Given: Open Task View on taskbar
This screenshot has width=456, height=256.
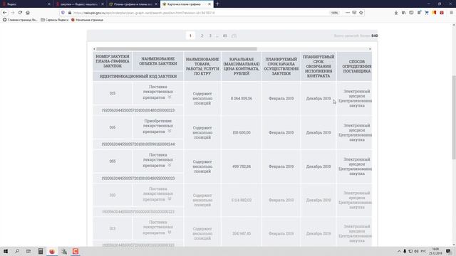Looking at the screenshot, I should pos(28,251).
